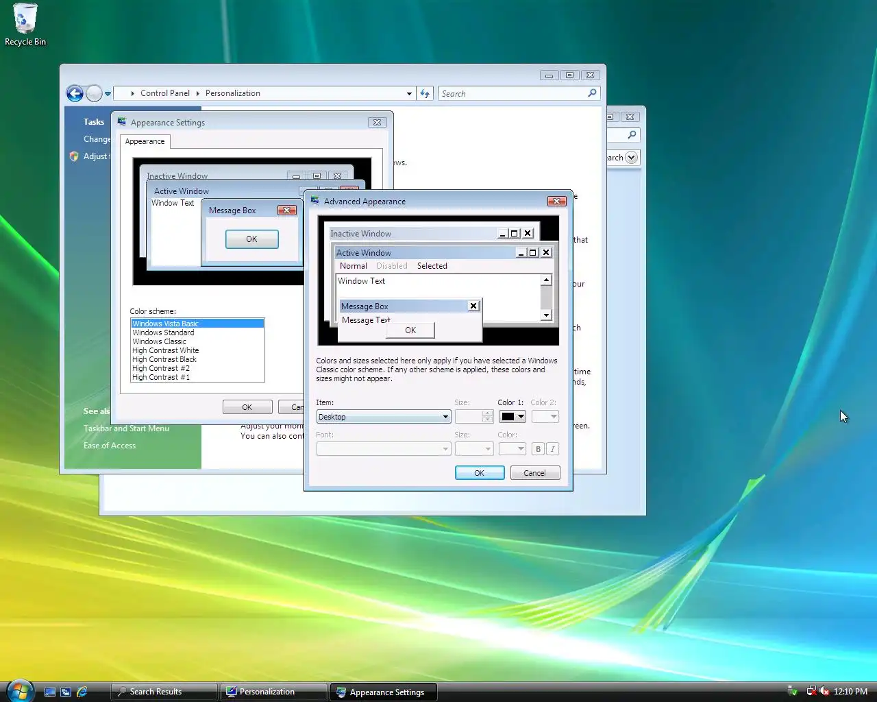This screenshot has height=702, width=877.
Task: Select the Appearance tab
Action: click(x=145, y=141)
